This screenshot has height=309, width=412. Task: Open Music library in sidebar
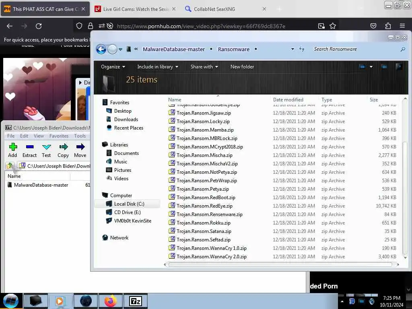coord(120,162)
